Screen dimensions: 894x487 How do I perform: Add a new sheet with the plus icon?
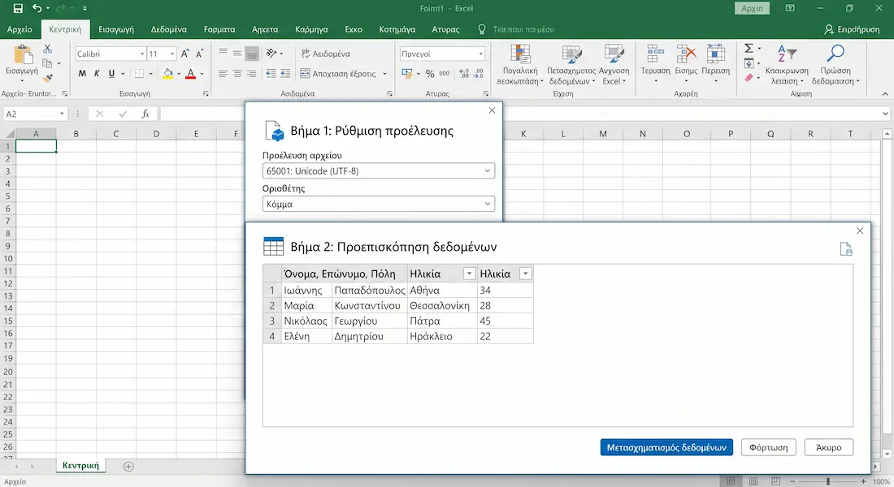[128, 467]
